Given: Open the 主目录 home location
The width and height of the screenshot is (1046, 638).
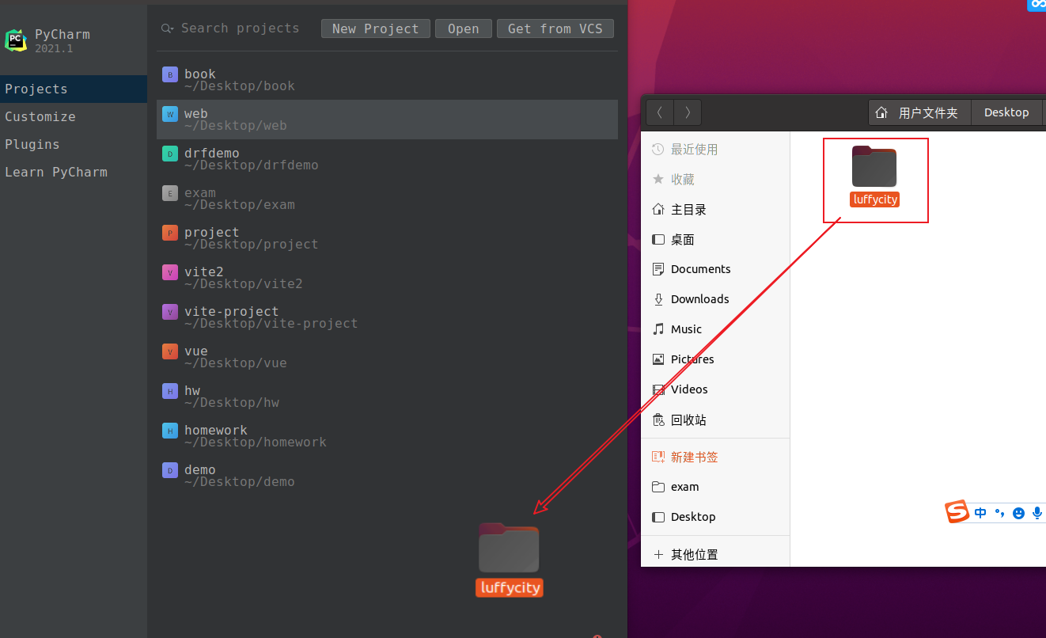Looking at the screenshot, I should tap(715, 210).
